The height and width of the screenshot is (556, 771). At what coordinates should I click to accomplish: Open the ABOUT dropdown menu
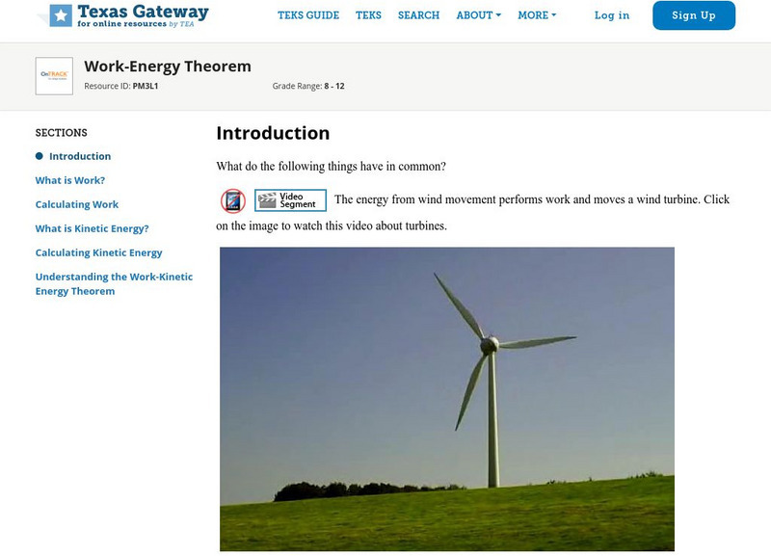[x=475, y=15]
